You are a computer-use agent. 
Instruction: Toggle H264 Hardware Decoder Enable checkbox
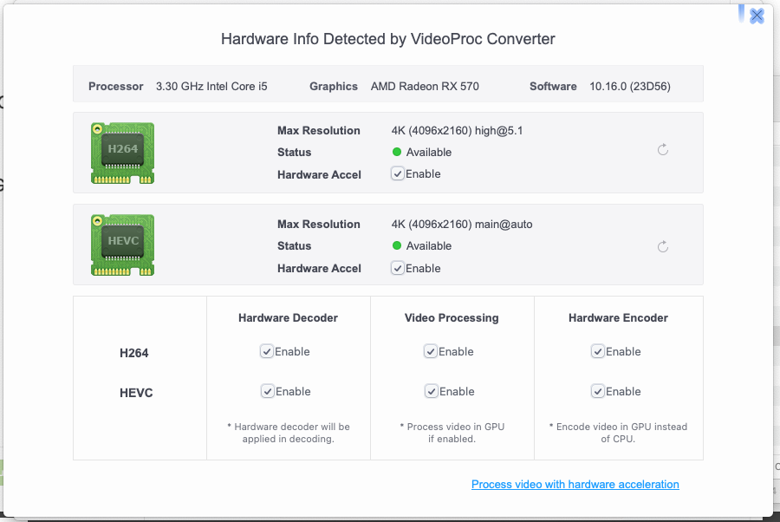click(267, 351)
